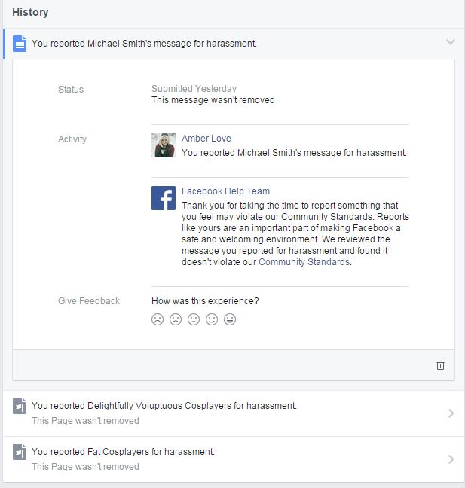Open the Amber Love profile link
The width and height of the screenshot is (465, 488).
(x=206, y=138)
